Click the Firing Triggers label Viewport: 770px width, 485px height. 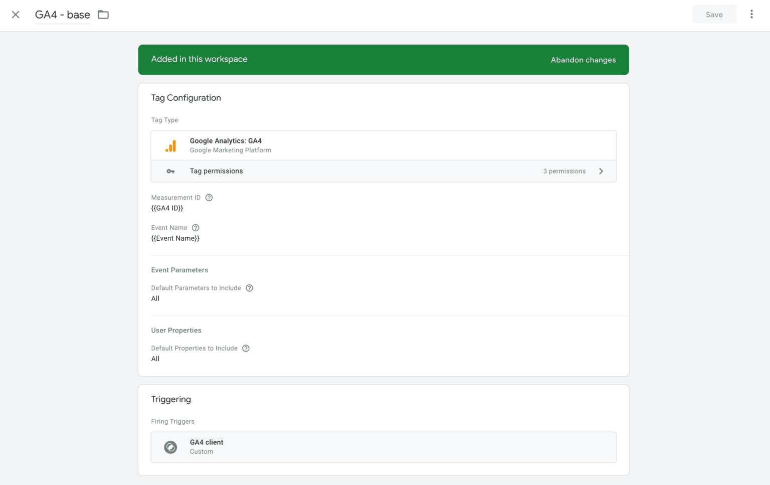(x=172, y=422)
